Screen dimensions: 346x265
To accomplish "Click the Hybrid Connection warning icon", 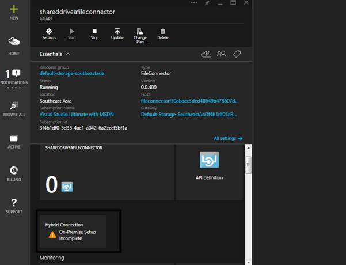I will tap(52, 234).
